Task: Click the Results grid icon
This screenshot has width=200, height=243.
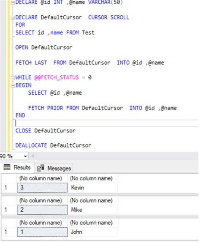Action: pyautogui.click(x=7, y=167)
